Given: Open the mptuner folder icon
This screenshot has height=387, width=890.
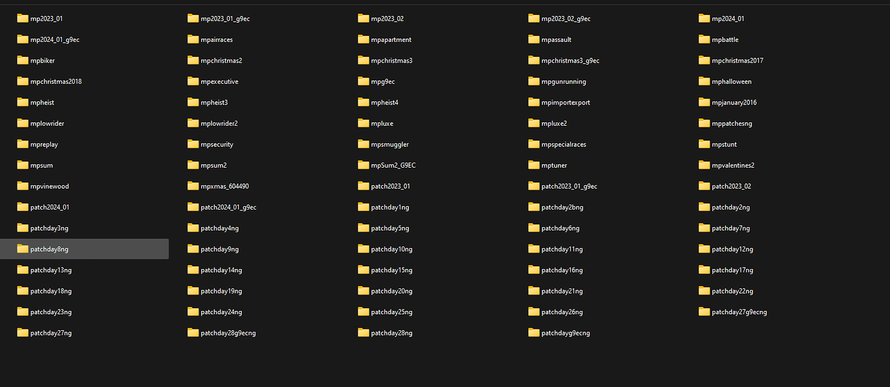Looking at the screenshot, I should tap(534, 165).
